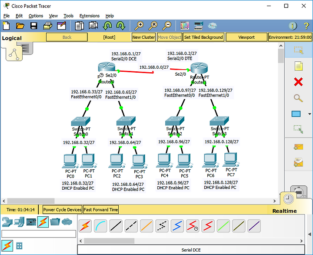Select Serial DCE cable with clock
The width and height of the screenshot is (313, 255).
pyautogui.click(x=193, y=226)
